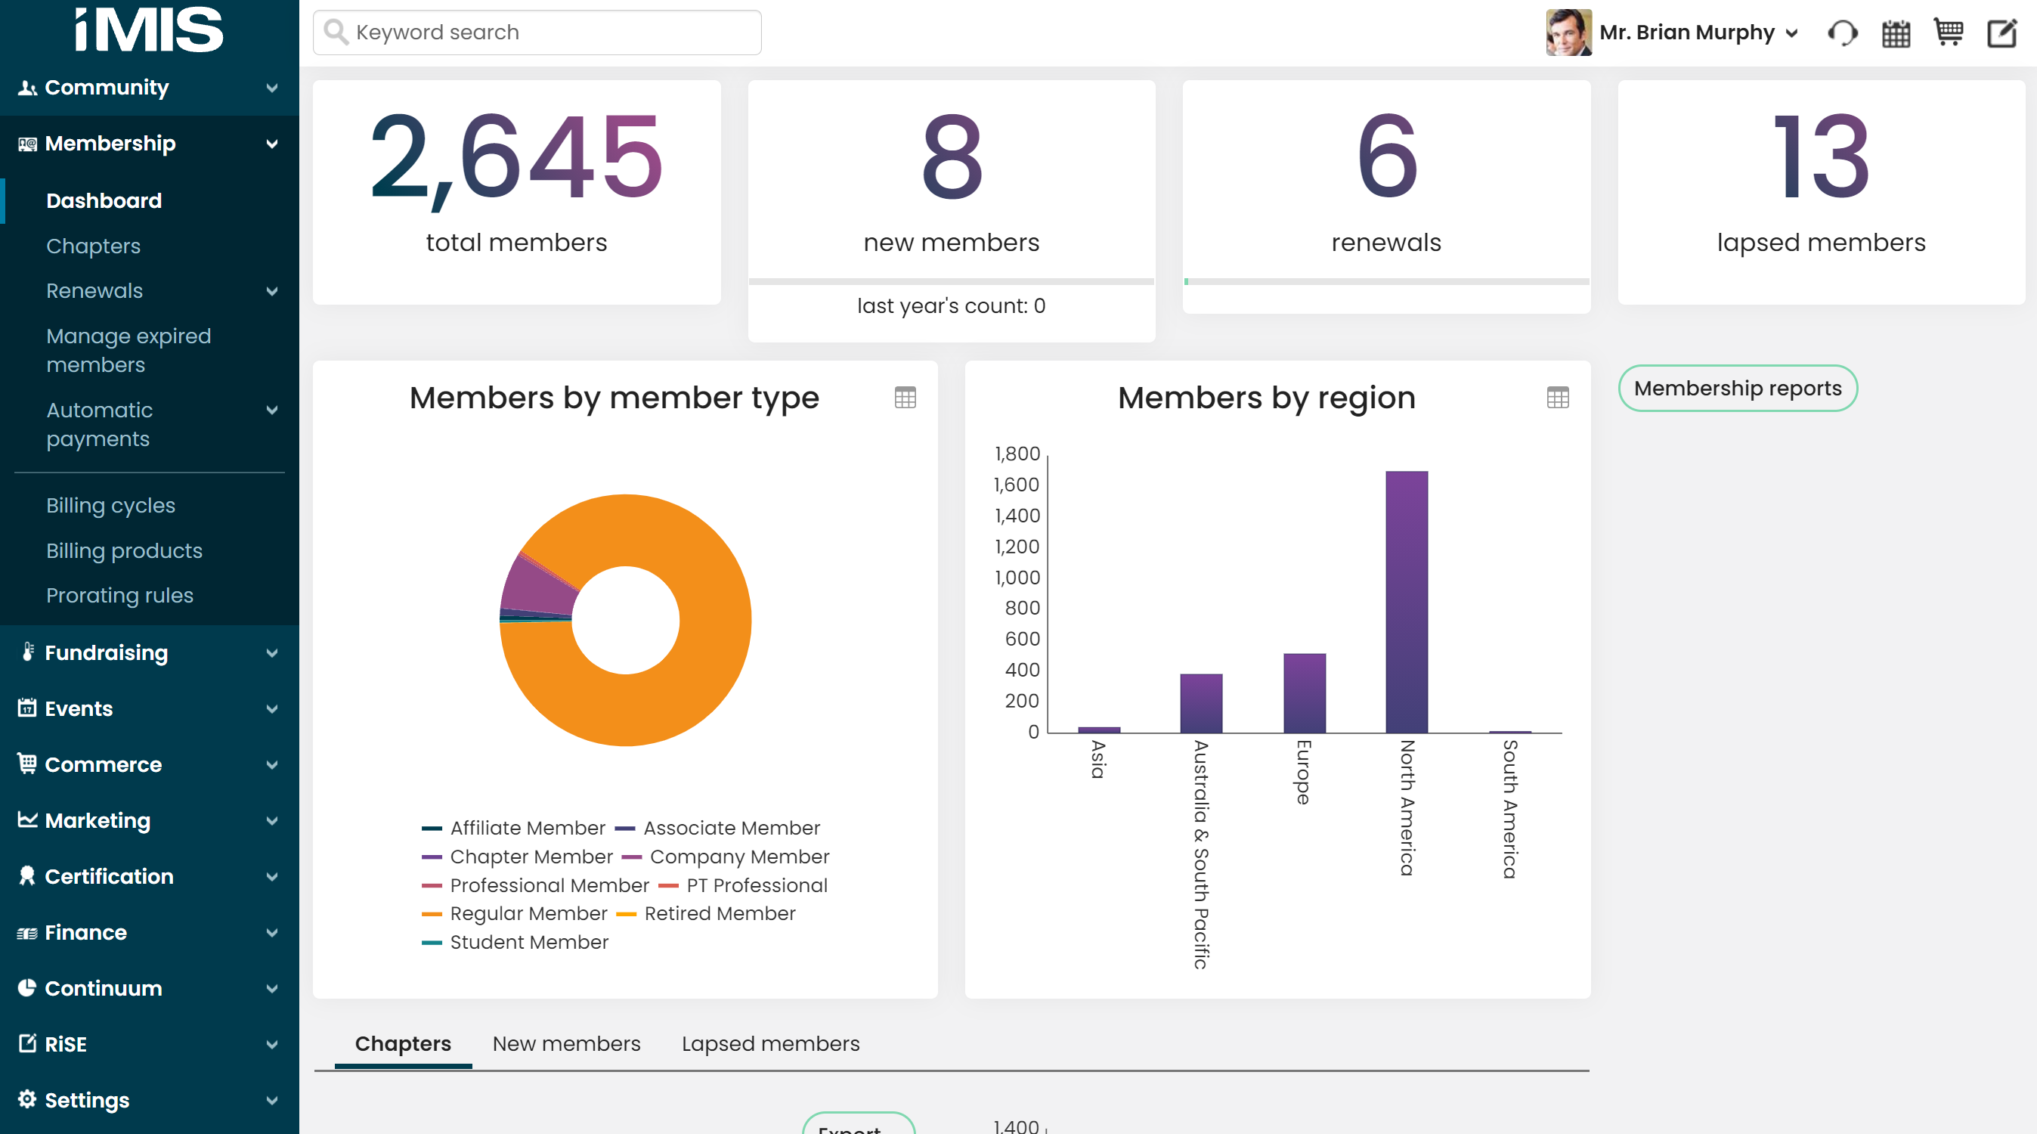Open Billing cycles link in sidebar
This screenshot has width=2037, height=1134.
[x=110, y=505]
